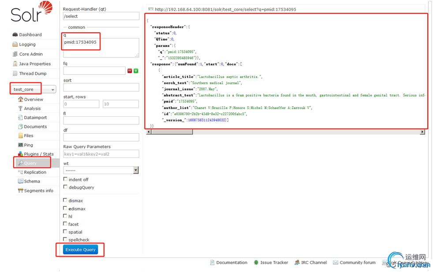Click the Dashboard gauge icon

[15, 34]
